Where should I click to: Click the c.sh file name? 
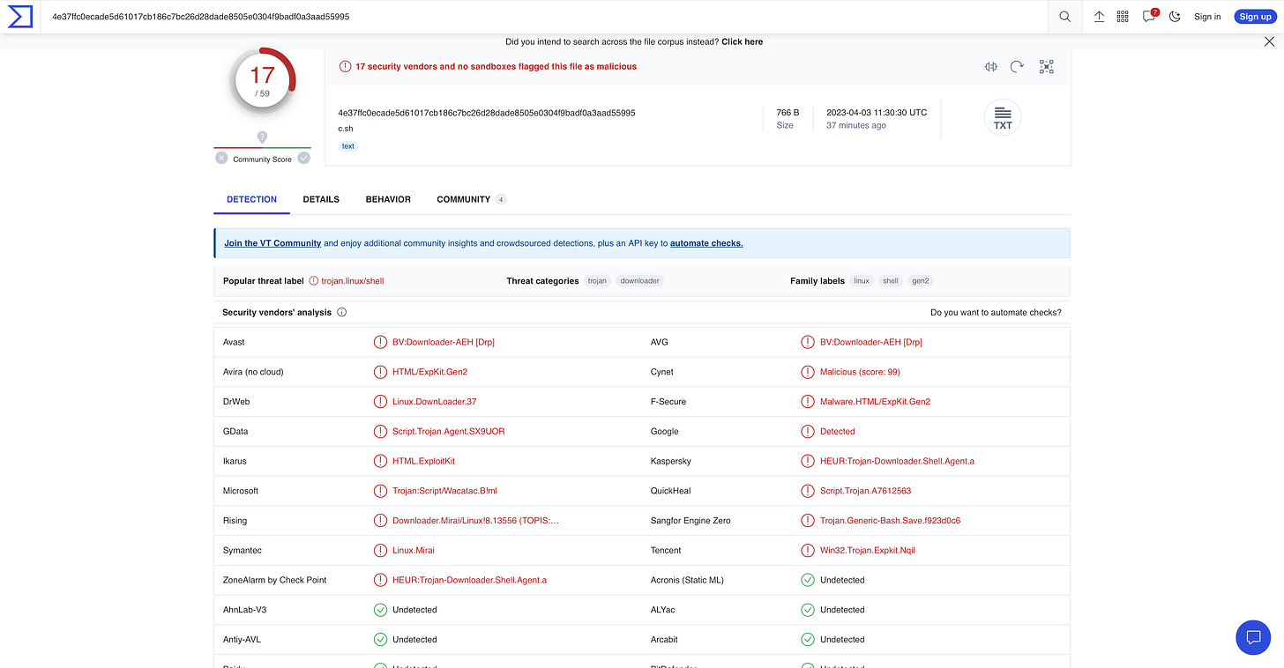click(346, 129)
